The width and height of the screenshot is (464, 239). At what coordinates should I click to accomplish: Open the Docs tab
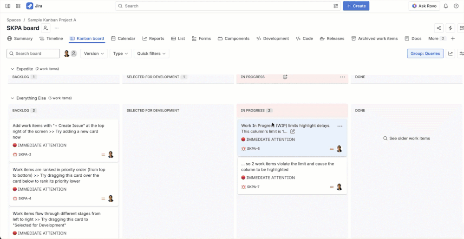click(413, 39)
